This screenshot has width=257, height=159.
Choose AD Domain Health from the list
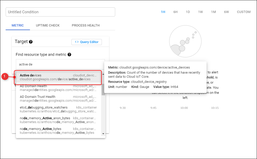tap(58, 88)
